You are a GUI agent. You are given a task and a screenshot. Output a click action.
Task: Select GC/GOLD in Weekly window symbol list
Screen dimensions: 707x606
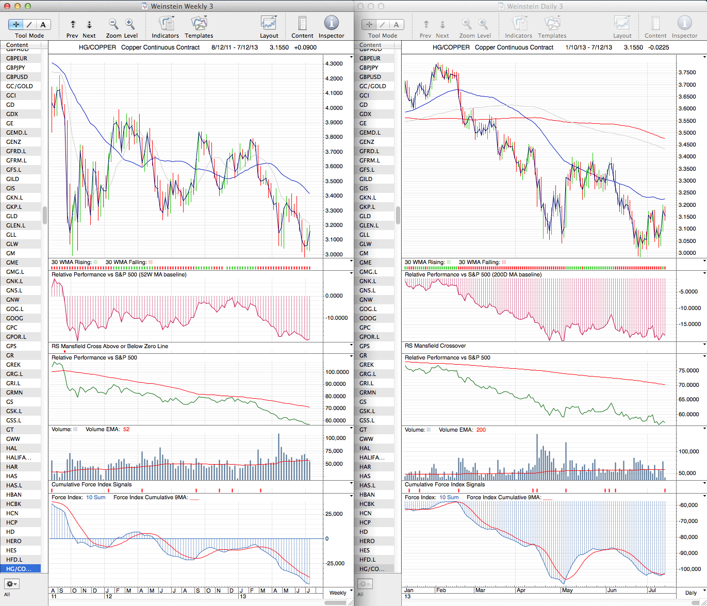coord(20,86)
